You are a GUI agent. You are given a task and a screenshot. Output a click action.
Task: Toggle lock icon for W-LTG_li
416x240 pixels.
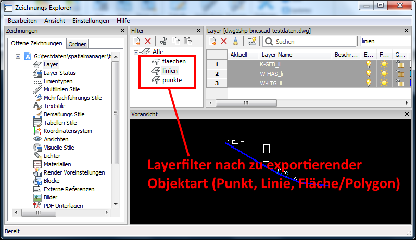pos(399,83)
